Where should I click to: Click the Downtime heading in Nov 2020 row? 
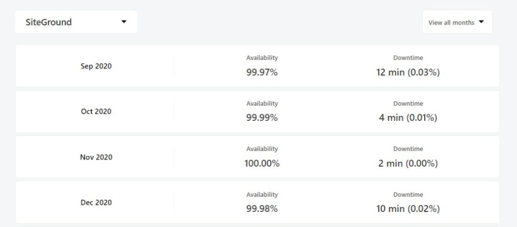pyautogui.click(x=408, y=149)
